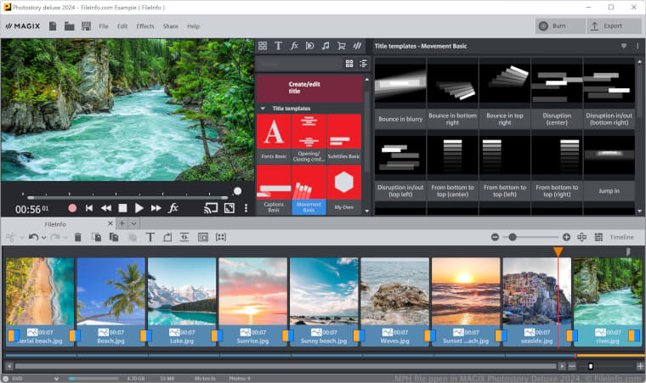646x383 pixels.
Task: Click the shopping cart store icon
Action: tap(342, 46)
